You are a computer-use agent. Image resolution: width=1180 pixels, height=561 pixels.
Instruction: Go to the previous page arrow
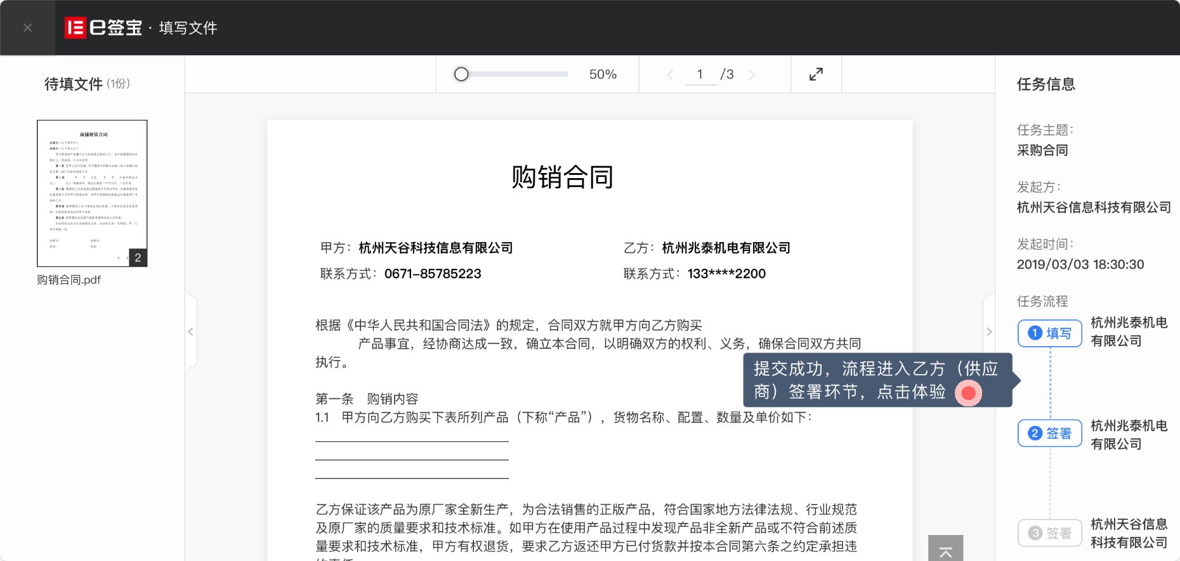point(670,75)
